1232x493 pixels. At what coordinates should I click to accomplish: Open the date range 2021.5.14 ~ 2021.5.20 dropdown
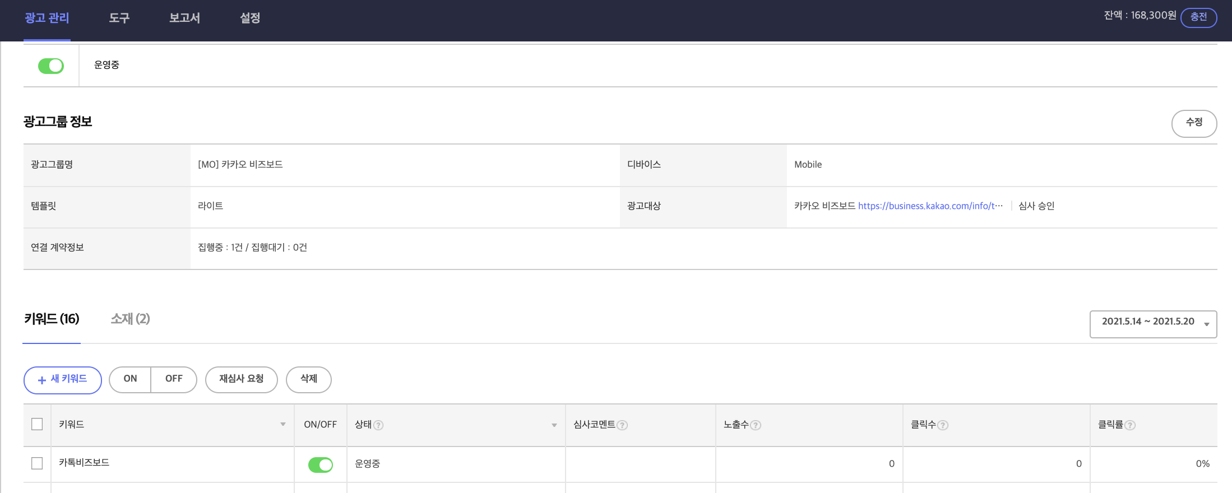(x=1153, y=324)
